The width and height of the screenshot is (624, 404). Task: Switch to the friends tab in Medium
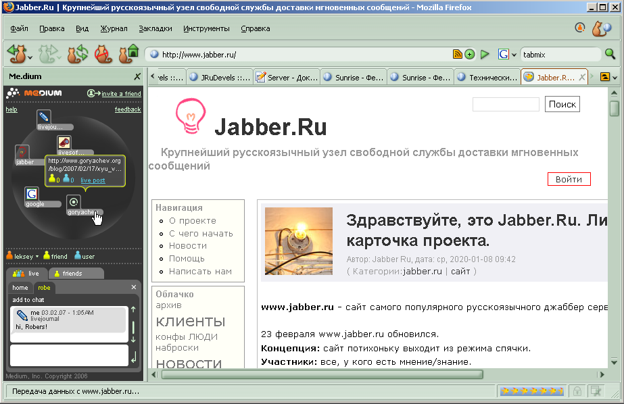(x=72, y=274)
